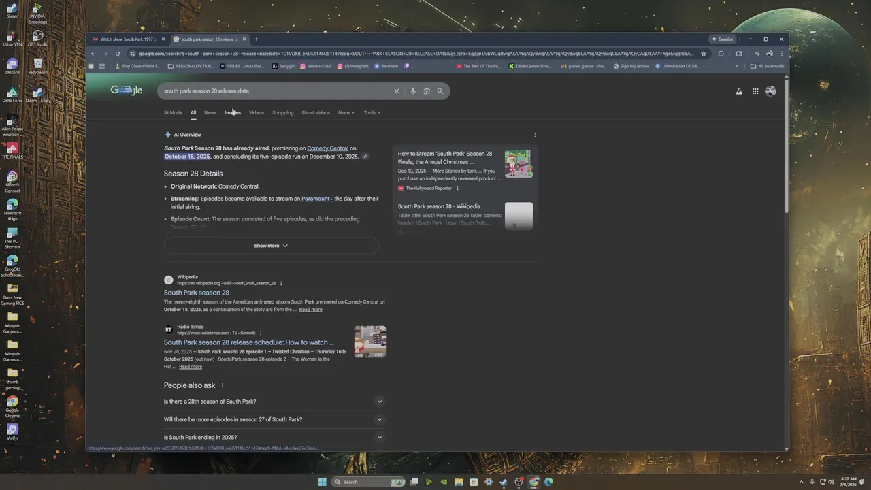Switch to Short videos tab

pos(316,113)
